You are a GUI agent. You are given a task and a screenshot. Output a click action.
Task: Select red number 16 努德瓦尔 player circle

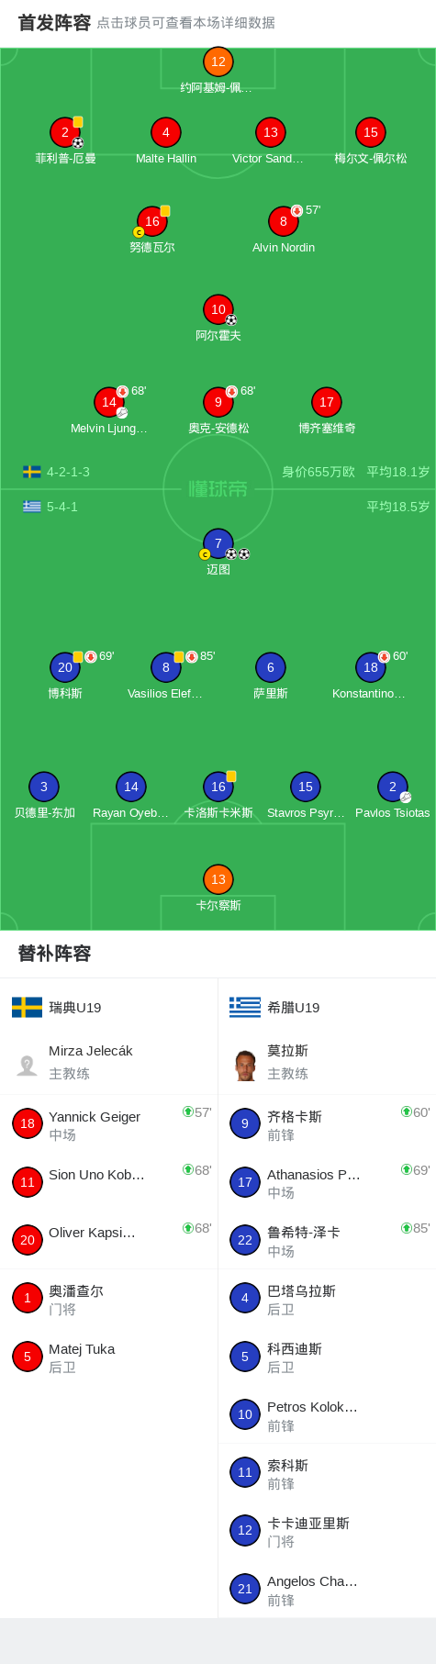[152, 221]
